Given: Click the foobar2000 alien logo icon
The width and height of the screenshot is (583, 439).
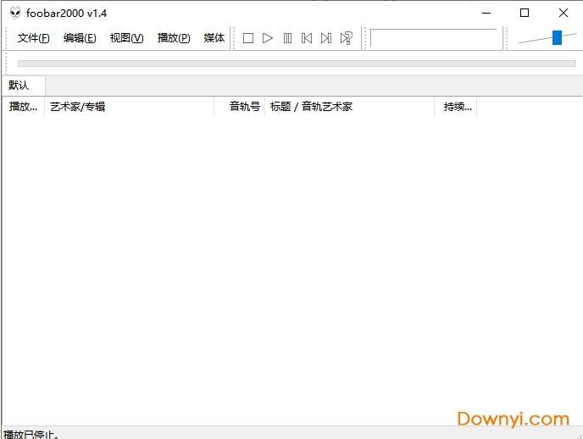Looking at the screenshot, I should 15,13.
